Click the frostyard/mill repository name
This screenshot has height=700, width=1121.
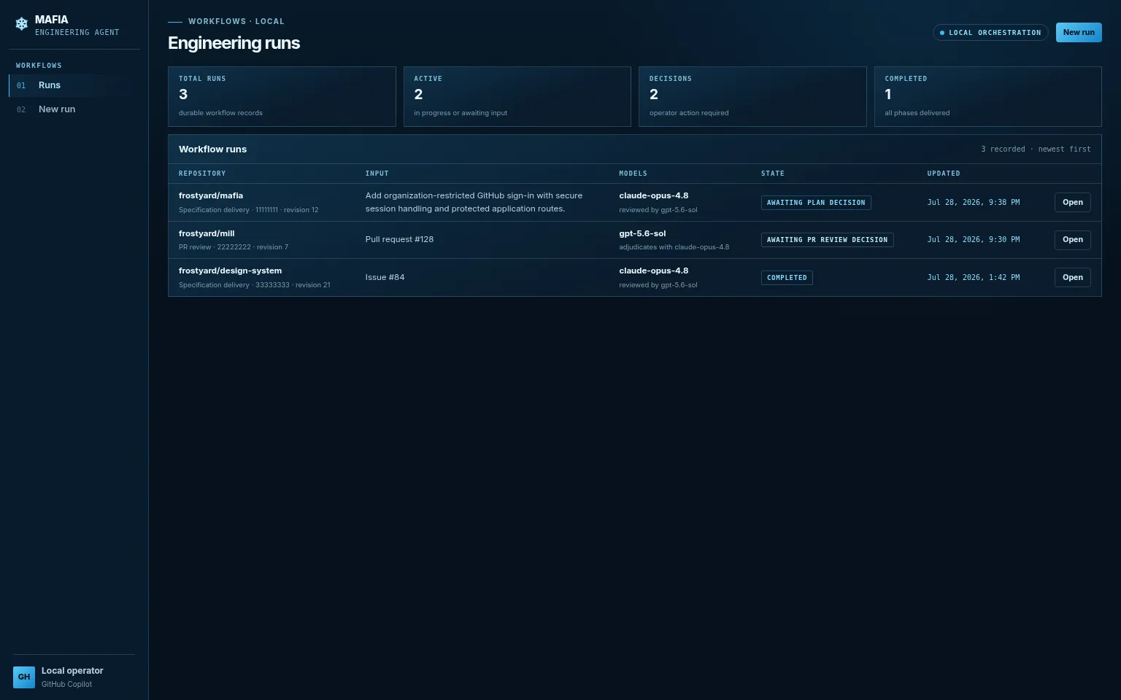(x=207, y=233)
